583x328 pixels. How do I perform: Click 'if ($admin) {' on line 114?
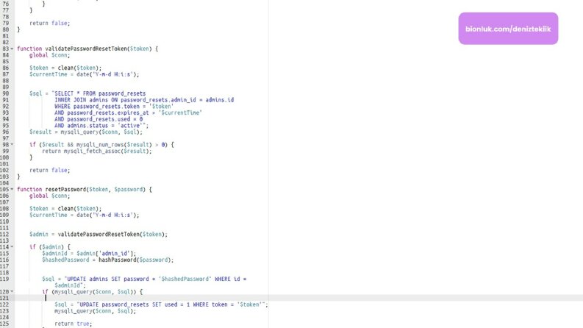pos(50,247)
